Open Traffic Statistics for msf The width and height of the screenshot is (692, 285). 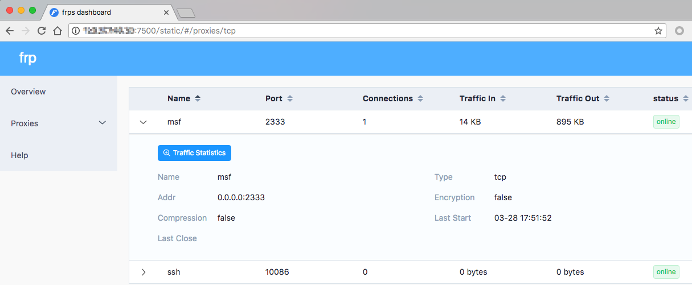tap(194, 153)
